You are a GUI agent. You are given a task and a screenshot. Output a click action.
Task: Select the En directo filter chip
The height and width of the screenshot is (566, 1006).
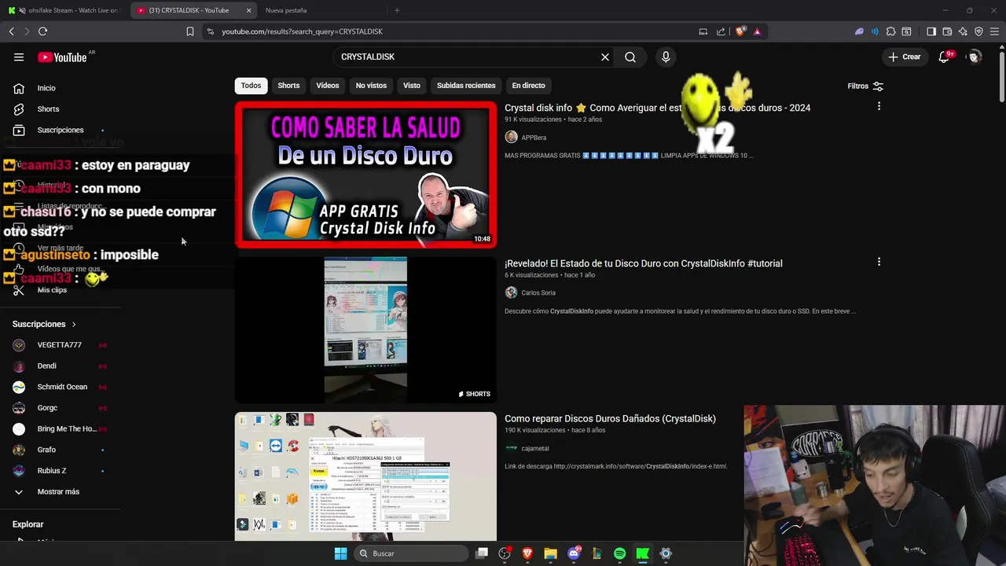528,86
